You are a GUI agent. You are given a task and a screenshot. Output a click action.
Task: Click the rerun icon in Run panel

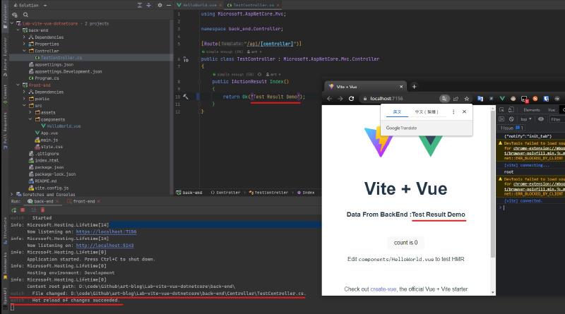13,210
